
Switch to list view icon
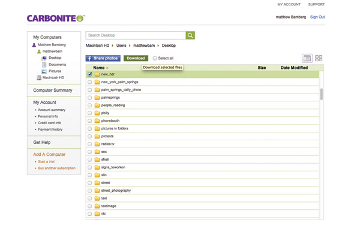pyautogui.click(x=307, y=58)
